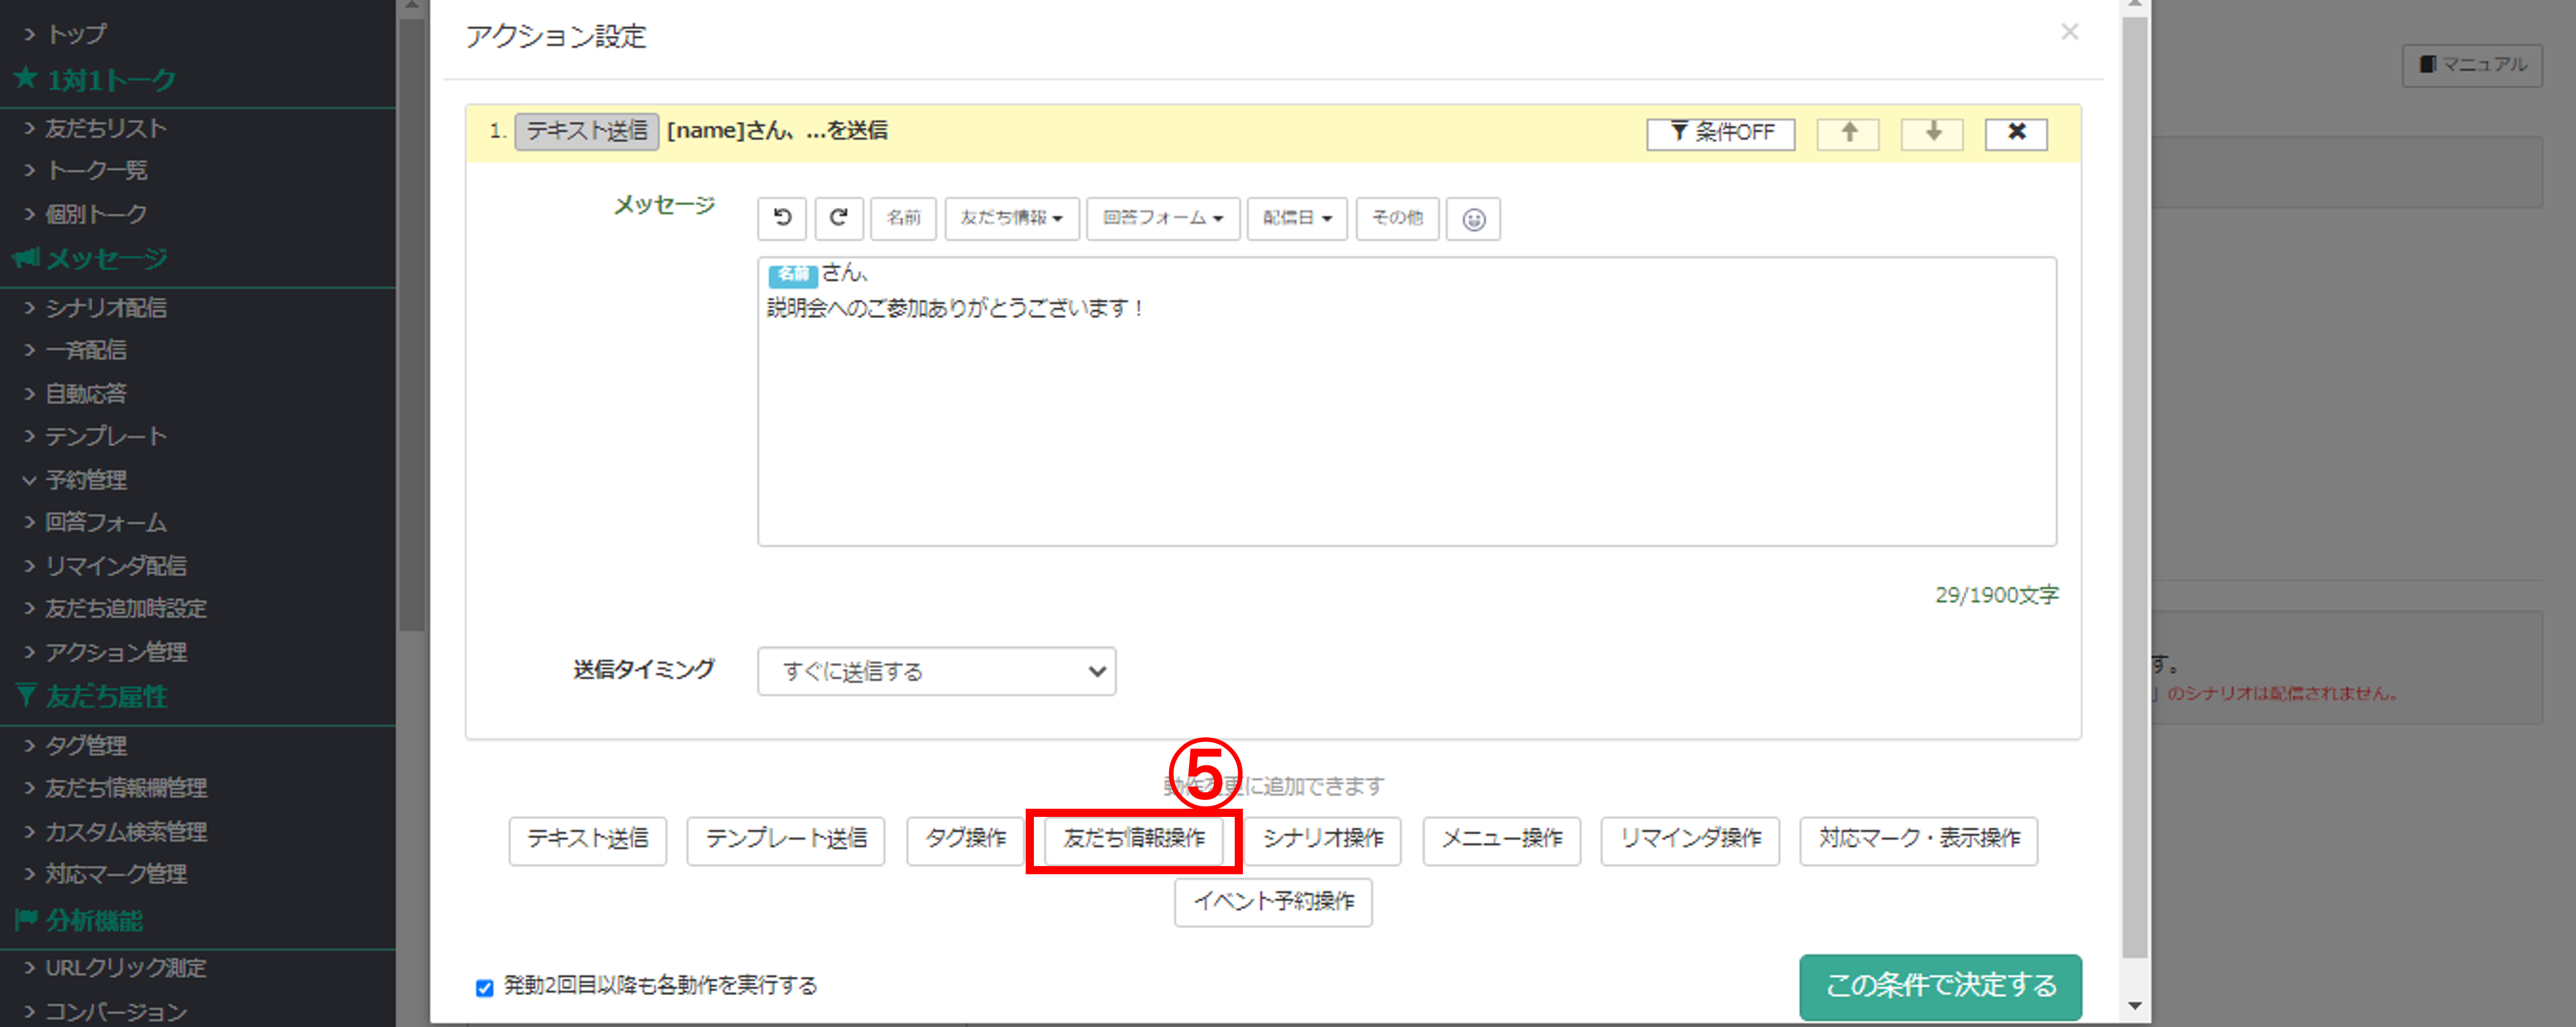This screenshot has height=1027, width=2576.
Task: Click the 友だち属性 filter section header
Action: pyautogui.click(x=90, y=696)
